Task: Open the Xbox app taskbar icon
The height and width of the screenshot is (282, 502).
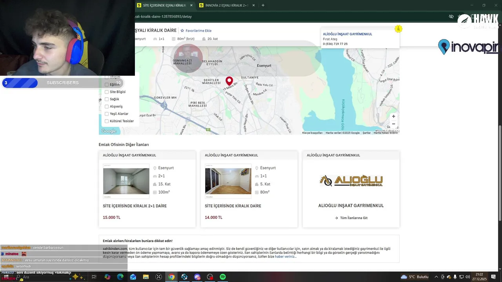Action: (159, 277)
